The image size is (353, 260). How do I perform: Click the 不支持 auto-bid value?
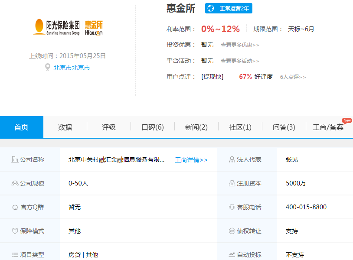click(x=295, y=255)
